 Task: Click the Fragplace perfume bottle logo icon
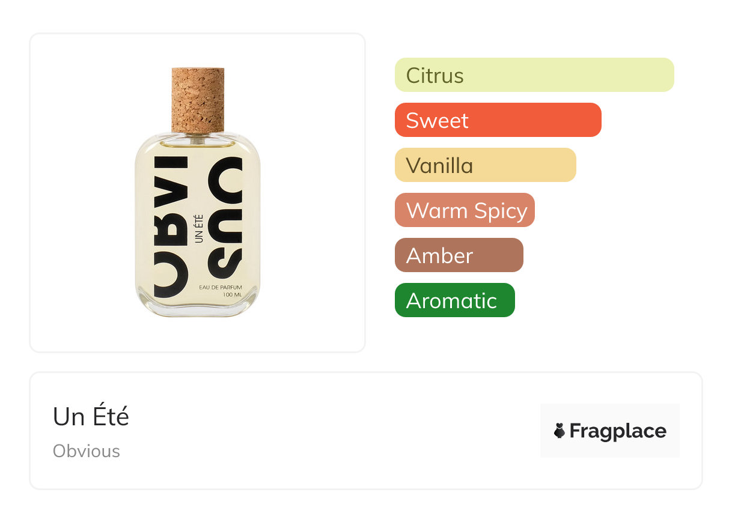pyautogui.click(x=560, y=431)
